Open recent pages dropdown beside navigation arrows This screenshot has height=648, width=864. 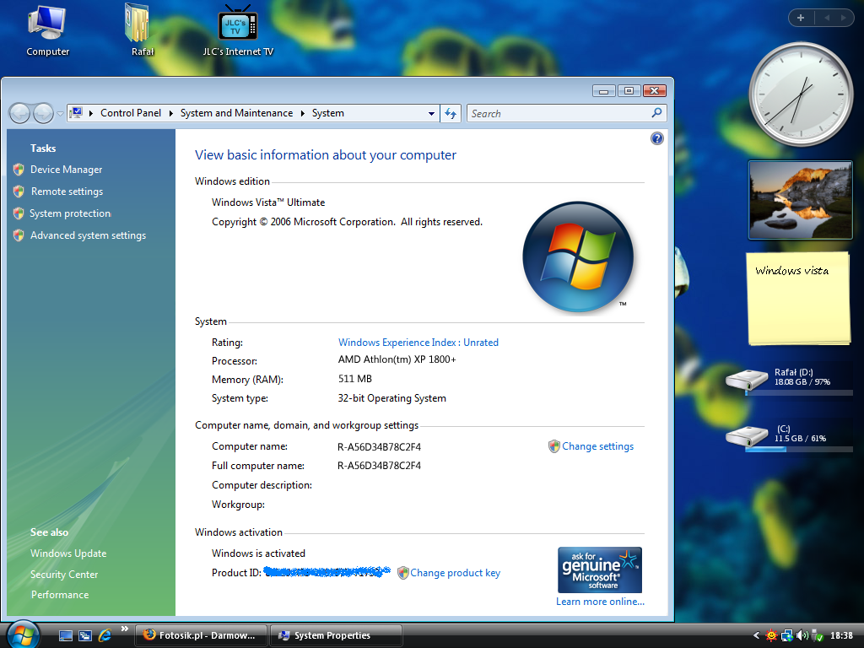pos(60,114)
